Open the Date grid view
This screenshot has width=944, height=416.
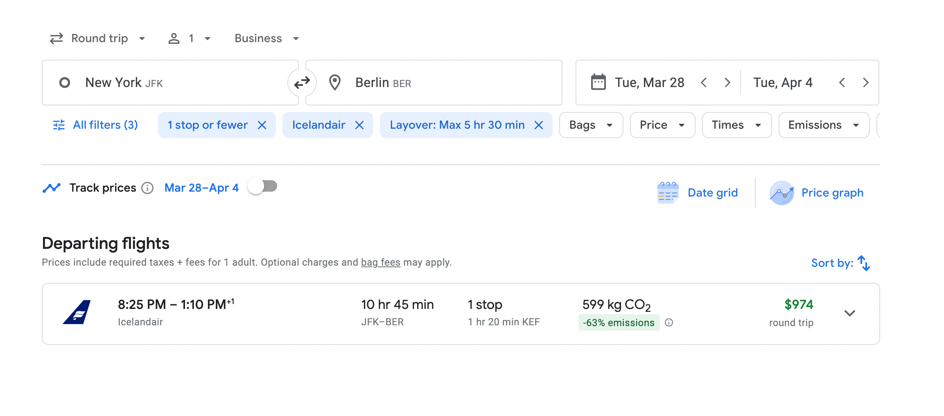pos(698,193)
